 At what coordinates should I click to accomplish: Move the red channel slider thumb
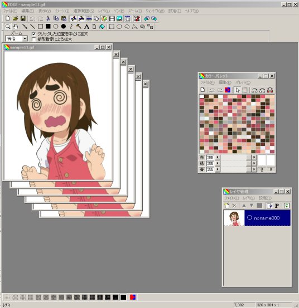pyautogui.click(x=249, y=157)
